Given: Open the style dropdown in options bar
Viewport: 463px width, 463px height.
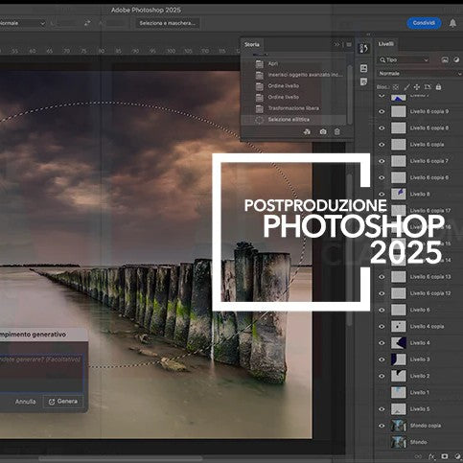Looking at the screenshot, I should [x=23, y=23].
